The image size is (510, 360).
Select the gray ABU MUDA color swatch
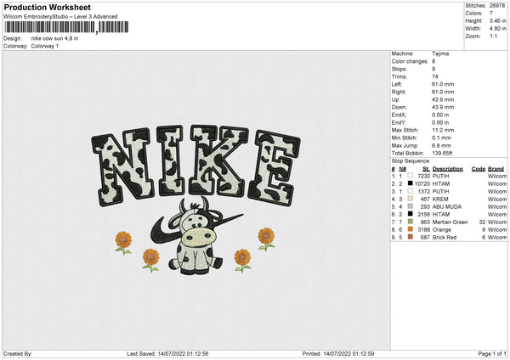(x=411, y=206)
